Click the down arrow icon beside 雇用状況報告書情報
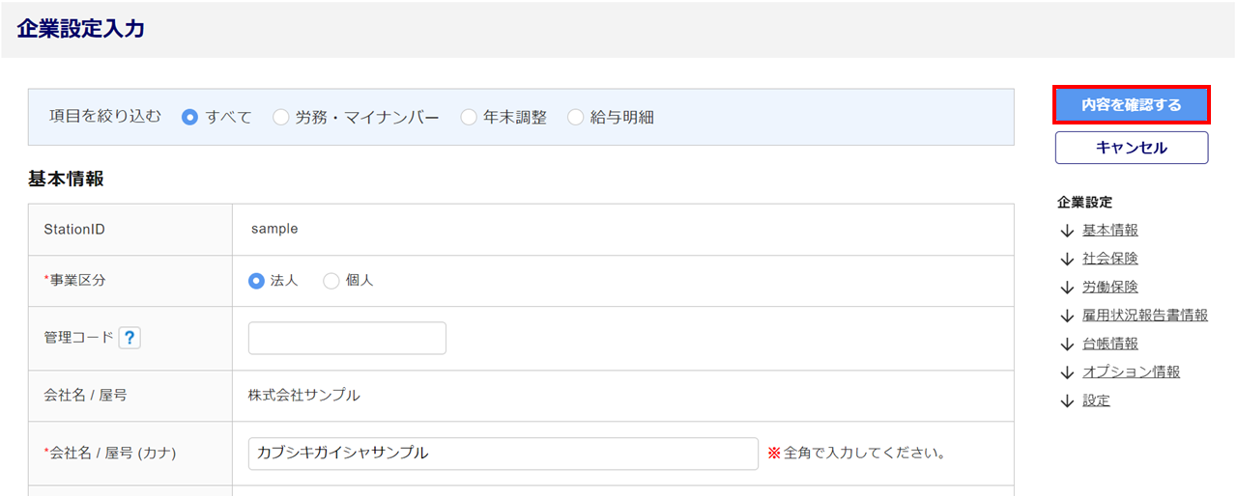This screenshot has height=496, width=1237. (1067, 316)
